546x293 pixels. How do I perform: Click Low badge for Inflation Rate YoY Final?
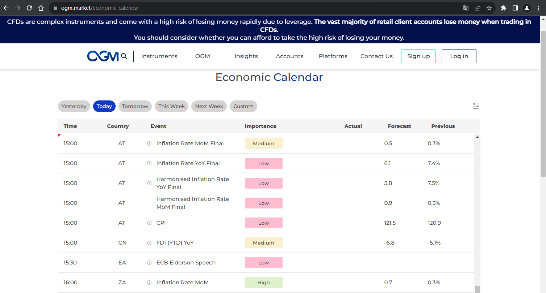click(264, 163)
